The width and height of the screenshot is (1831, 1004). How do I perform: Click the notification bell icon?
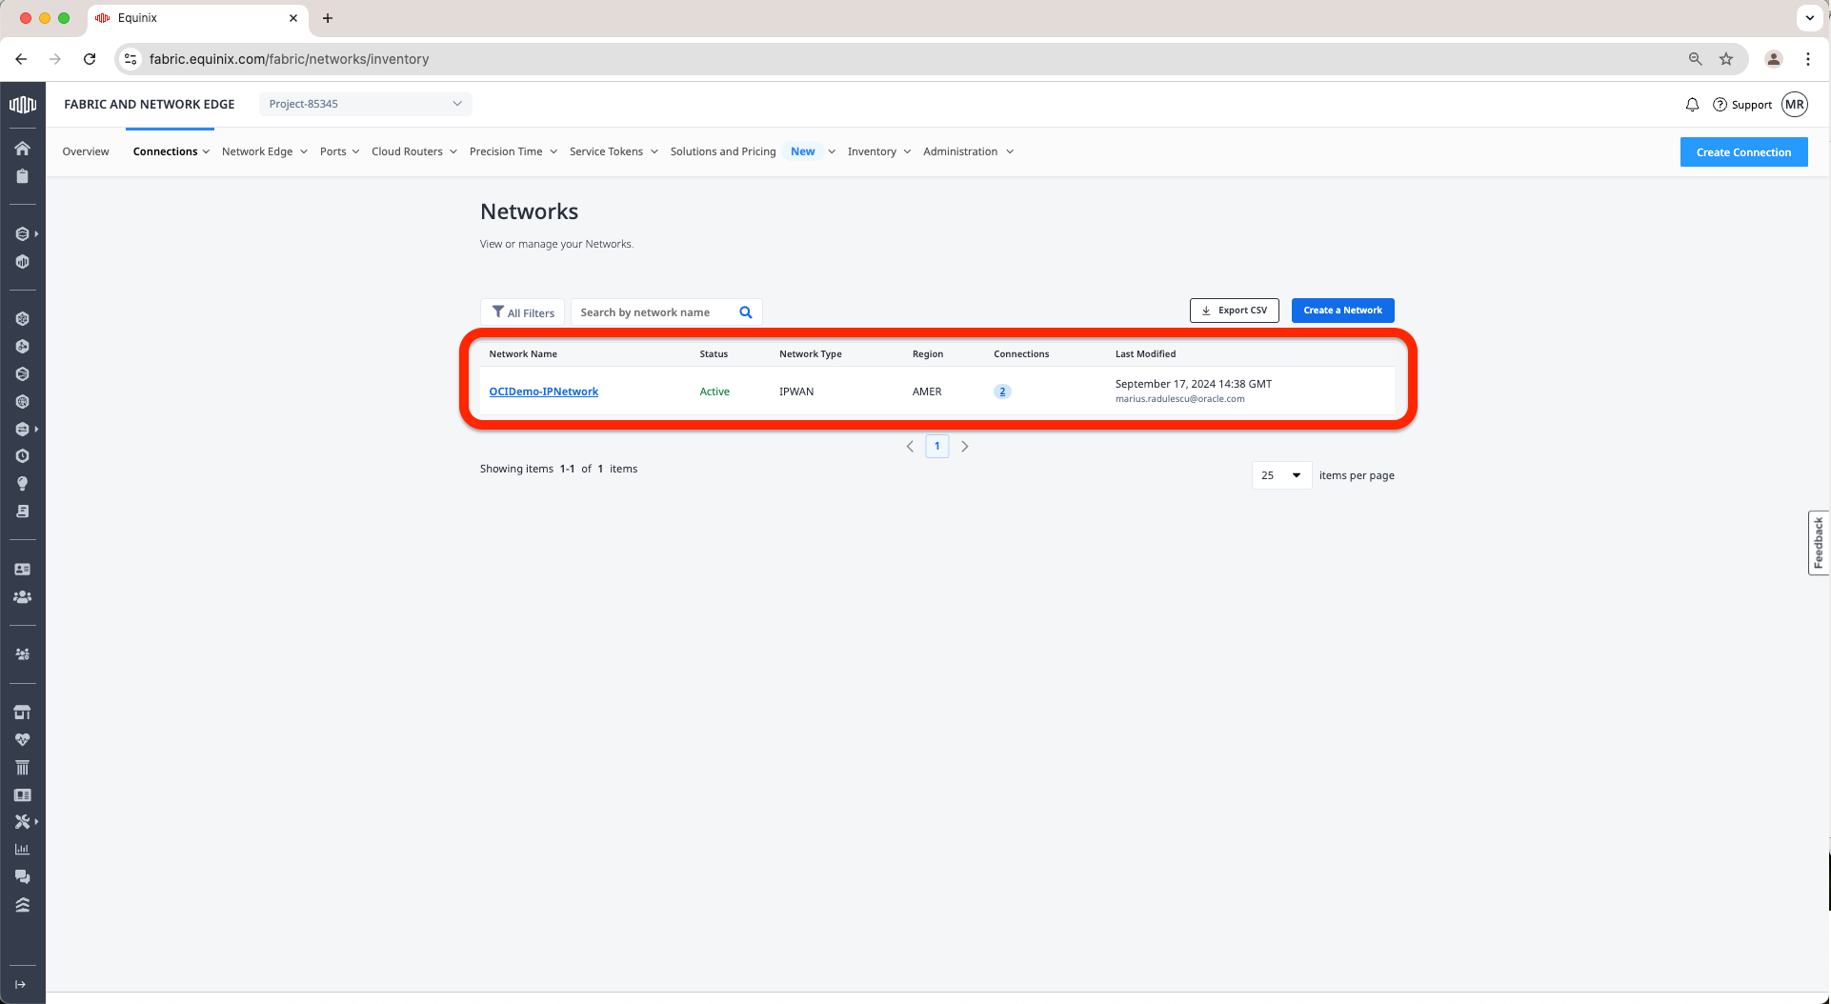tap(1692, 105)
